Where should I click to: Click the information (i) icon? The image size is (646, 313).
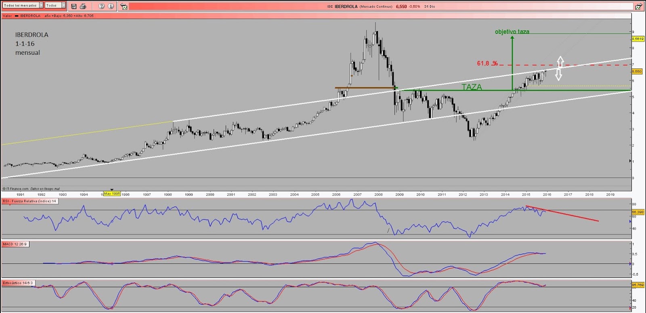(111, 6)
